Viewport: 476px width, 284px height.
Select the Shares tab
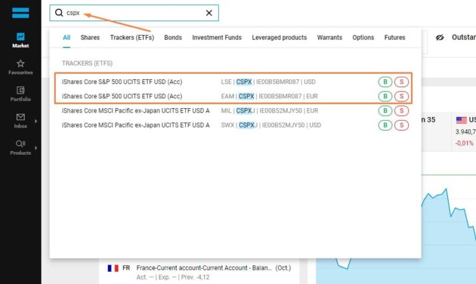(90, 38)
